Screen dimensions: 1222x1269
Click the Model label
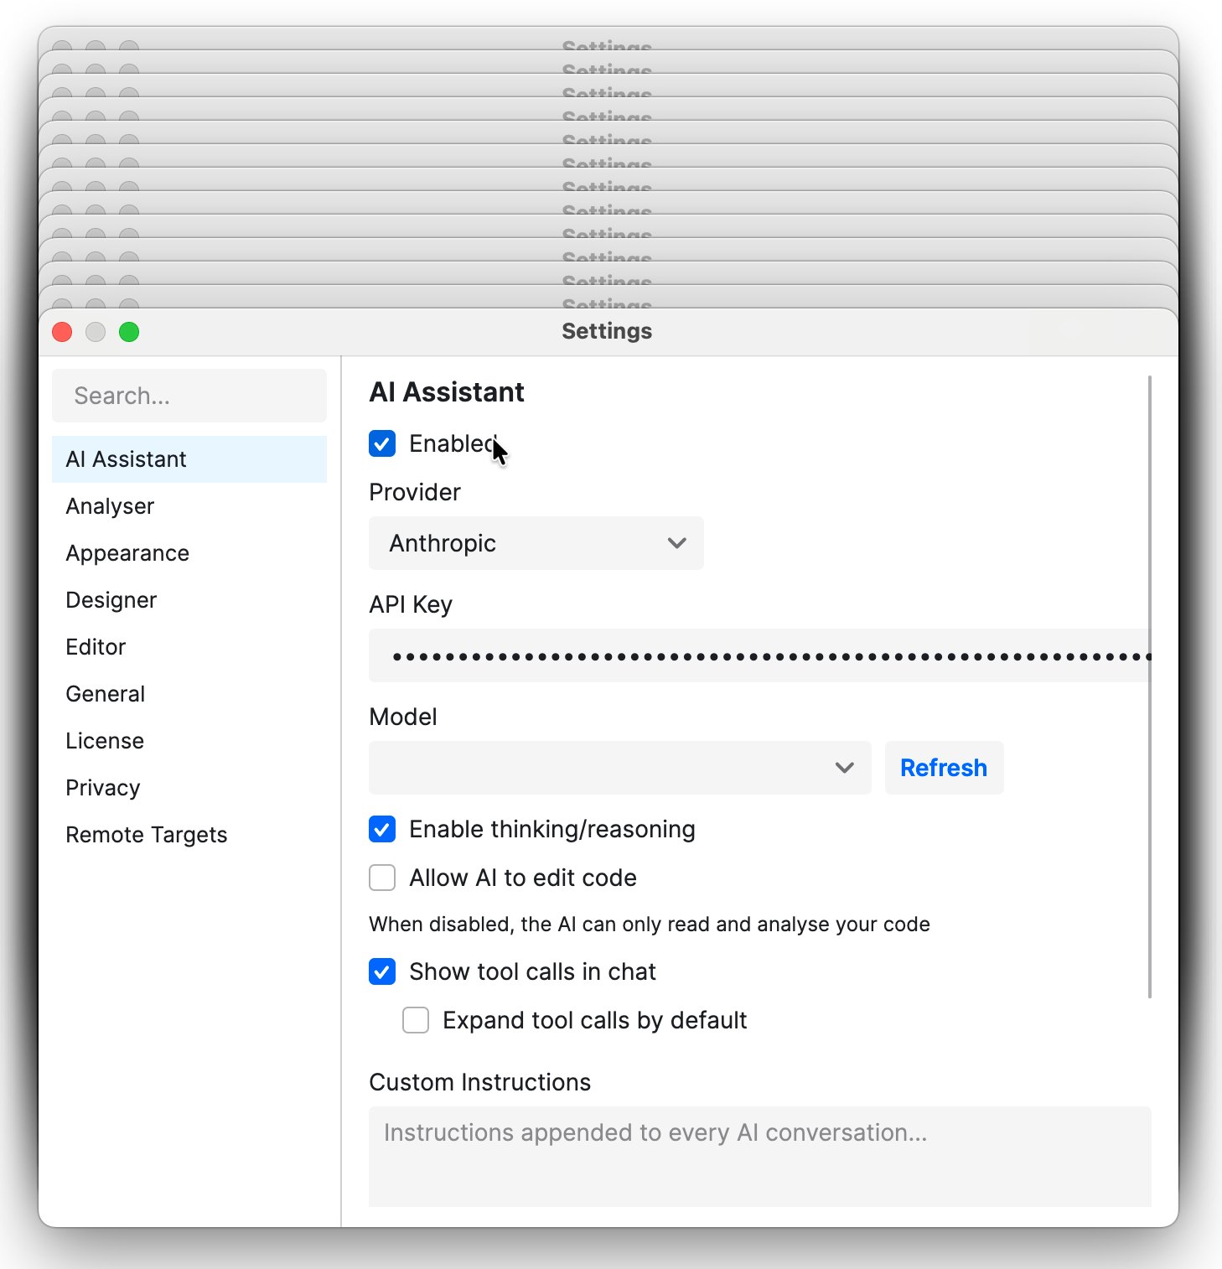[x=403, y=717]
